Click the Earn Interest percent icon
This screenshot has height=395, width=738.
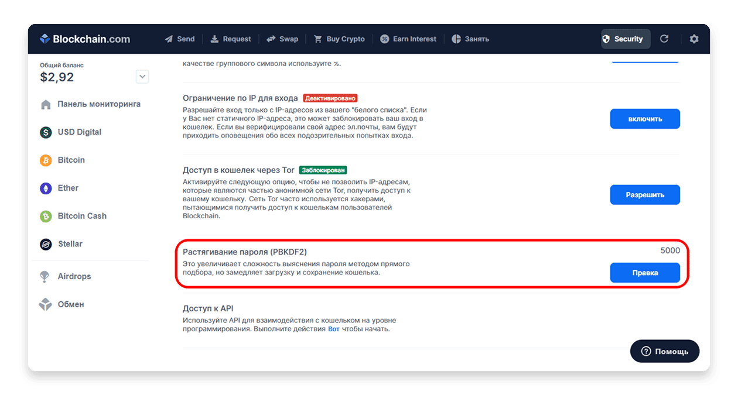(x=385, y=39)
